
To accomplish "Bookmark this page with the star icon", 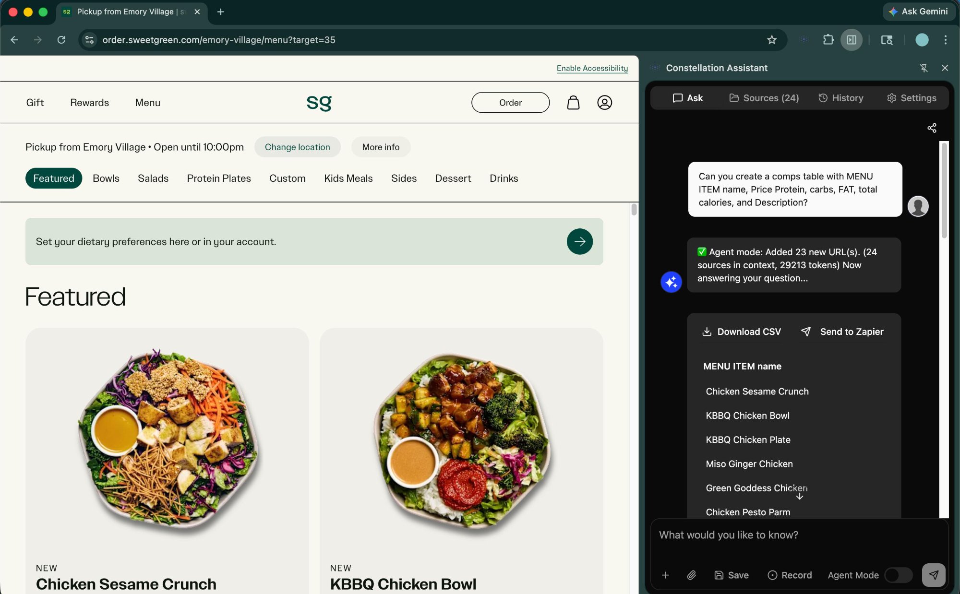I will [771, 40].
